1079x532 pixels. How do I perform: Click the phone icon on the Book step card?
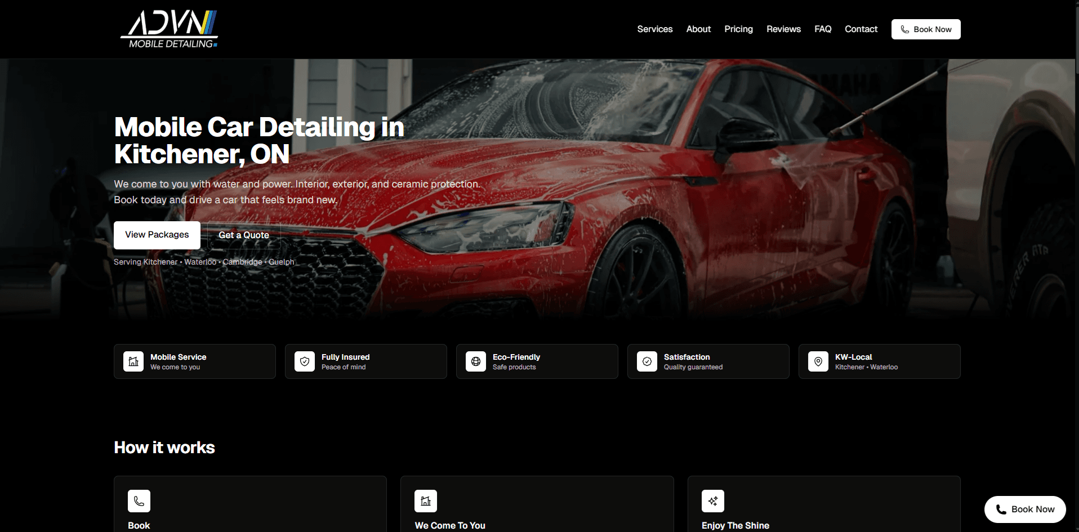[x=139, y=501]
